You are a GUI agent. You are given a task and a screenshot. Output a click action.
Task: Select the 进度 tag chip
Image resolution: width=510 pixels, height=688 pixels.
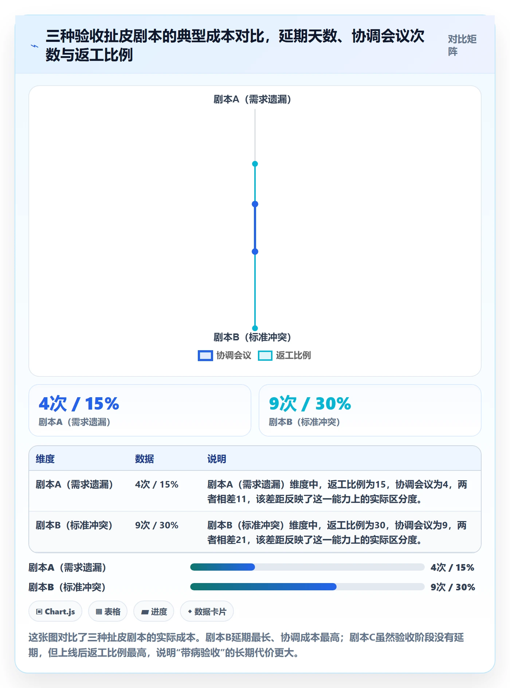pyautogui.click(x=154, y=611)
